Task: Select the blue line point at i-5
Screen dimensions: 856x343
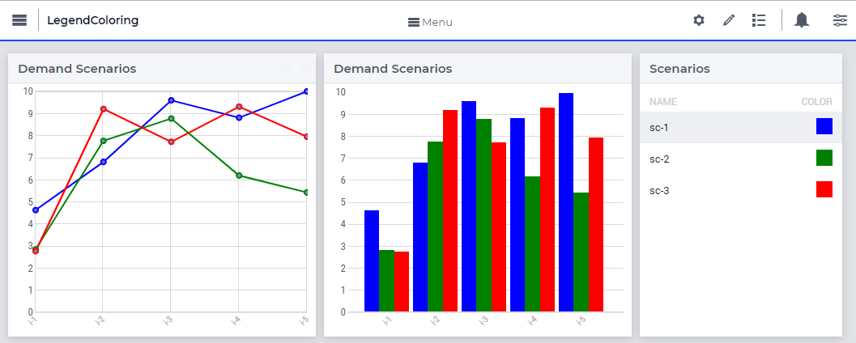Action: (x=306, y=91)
